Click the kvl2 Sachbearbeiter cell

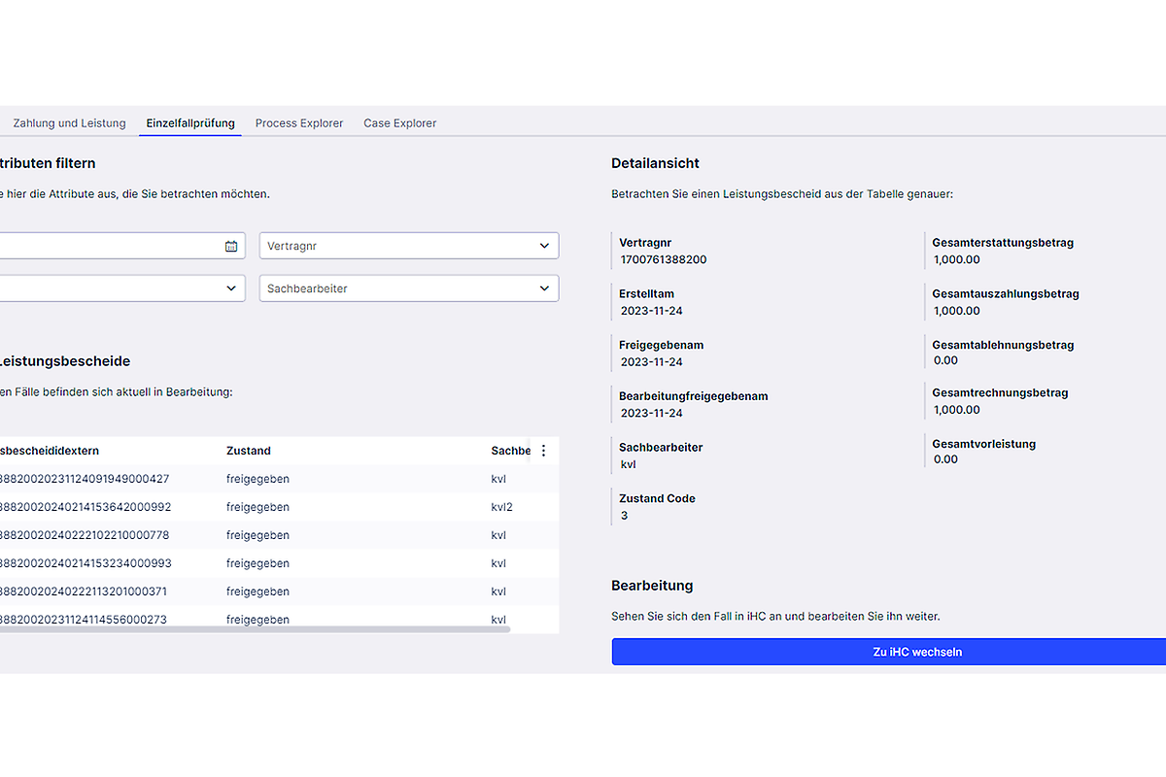click(x=501, y=507)
